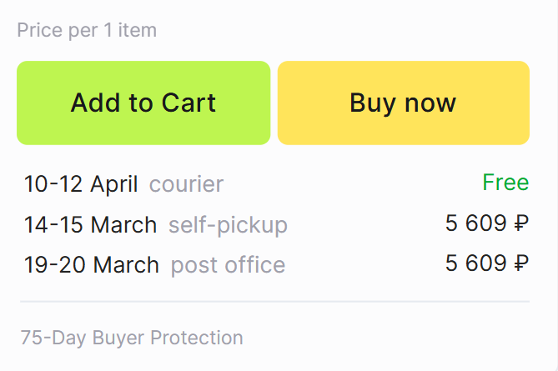The image size is (558, 371).
Task: Click the Price per 1 item label
Action: pos(87,31)
